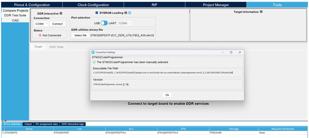Select the Tools tab

click(x=277, y=5)
